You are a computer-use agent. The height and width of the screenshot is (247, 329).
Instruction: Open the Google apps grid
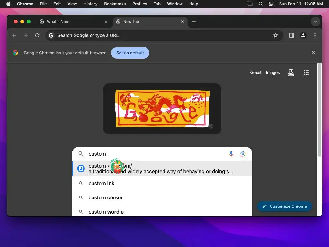coord(306,73)
